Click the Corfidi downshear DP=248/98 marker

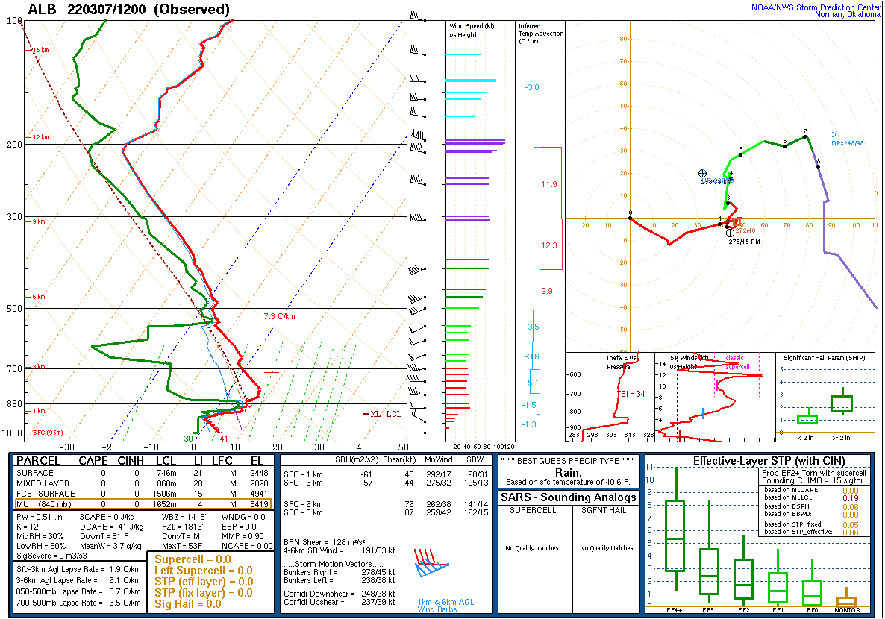(833, 135)
